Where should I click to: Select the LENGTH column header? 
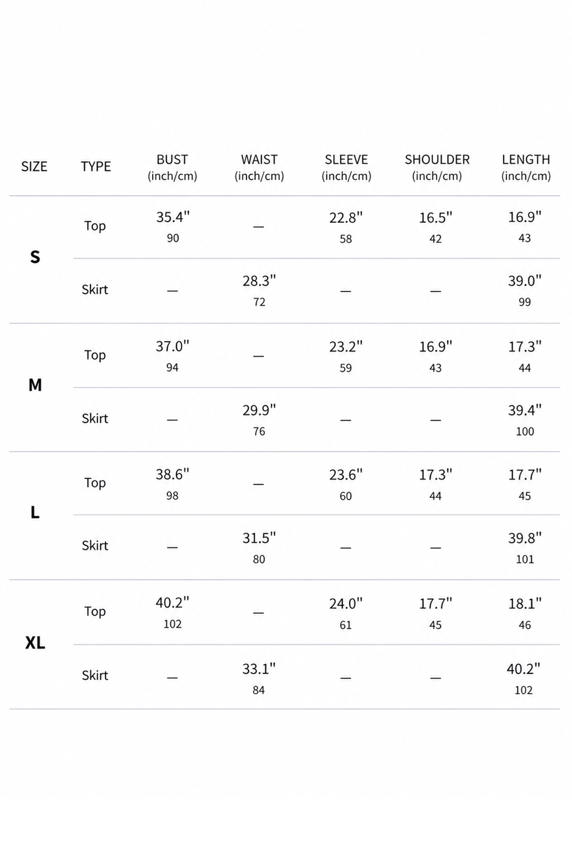click(x=526, y=167)
